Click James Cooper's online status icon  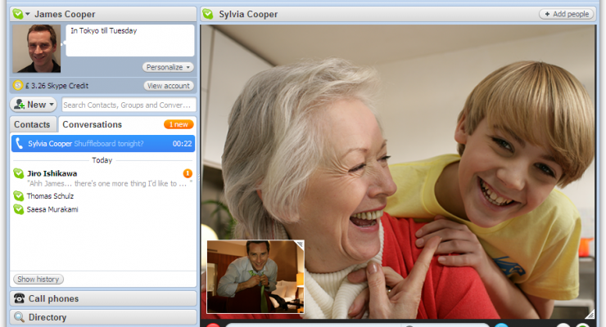[18, 14]
